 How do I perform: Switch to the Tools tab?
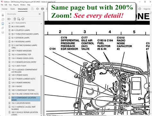pyautogui.click(x=13, y=9)
